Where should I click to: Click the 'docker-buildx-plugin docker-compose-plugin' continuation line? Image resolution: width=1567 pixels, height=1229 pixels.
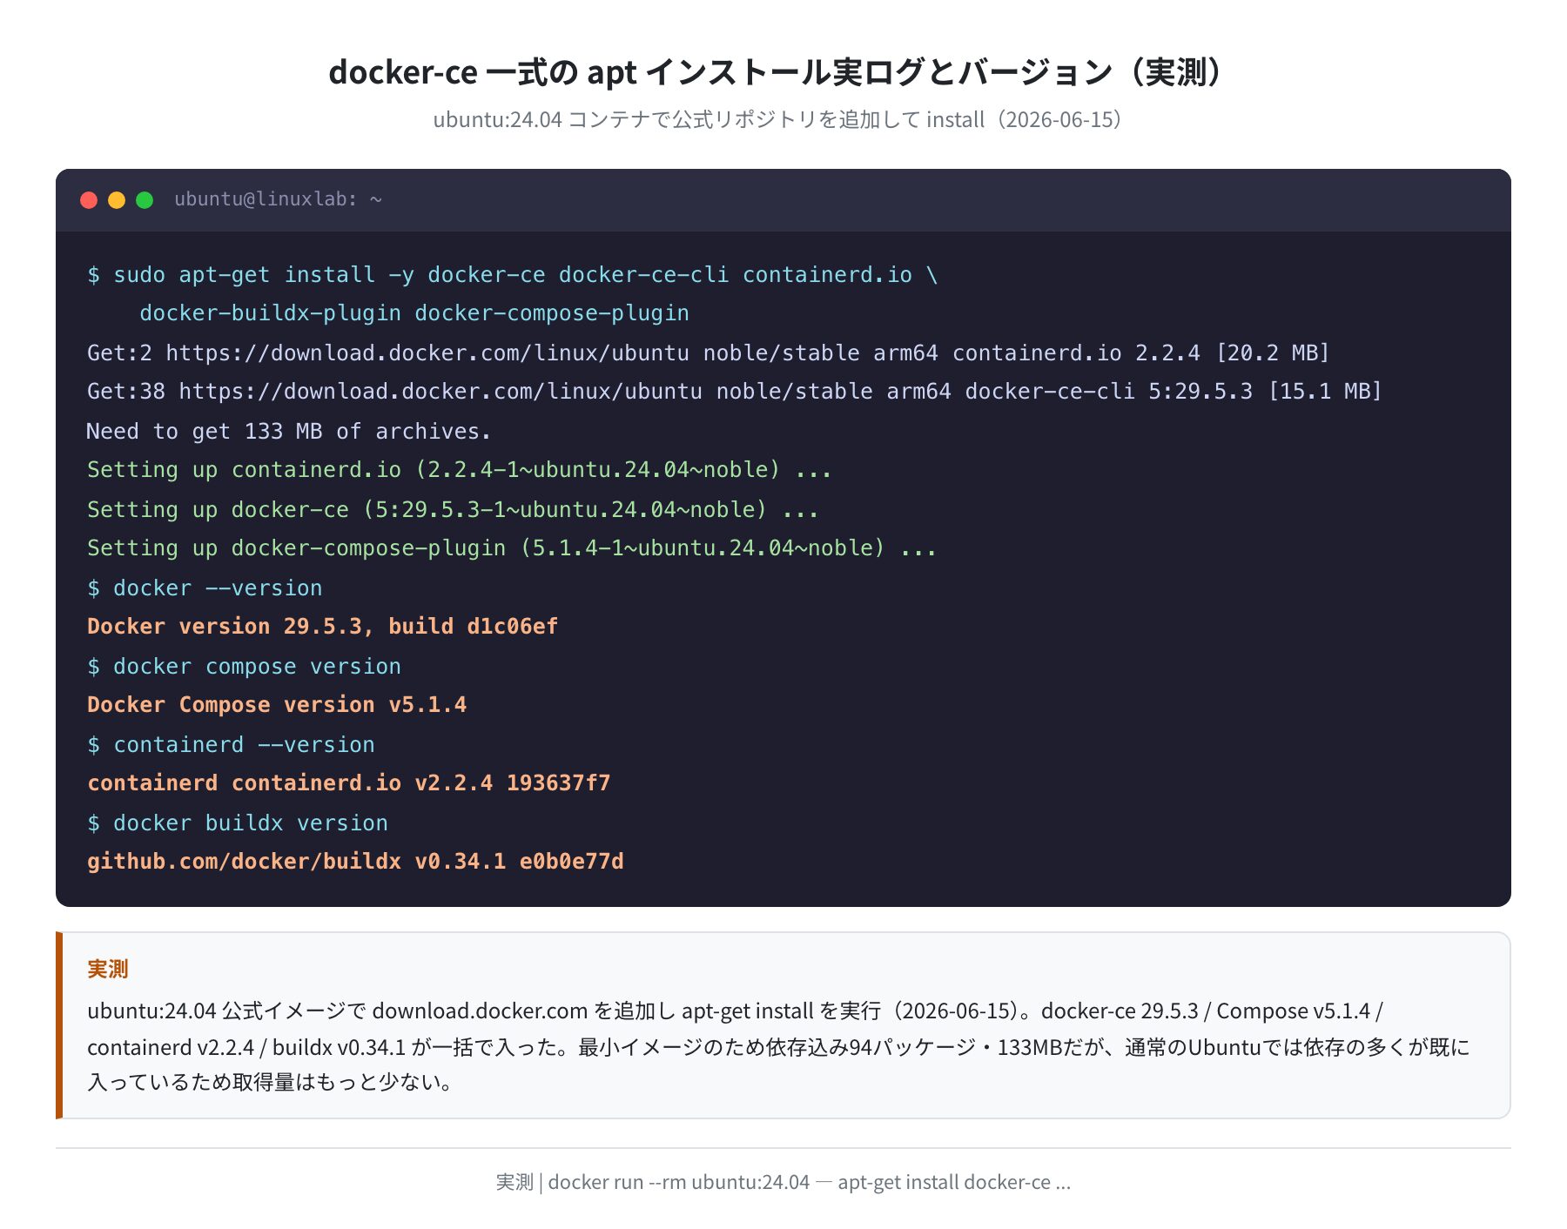414,313
